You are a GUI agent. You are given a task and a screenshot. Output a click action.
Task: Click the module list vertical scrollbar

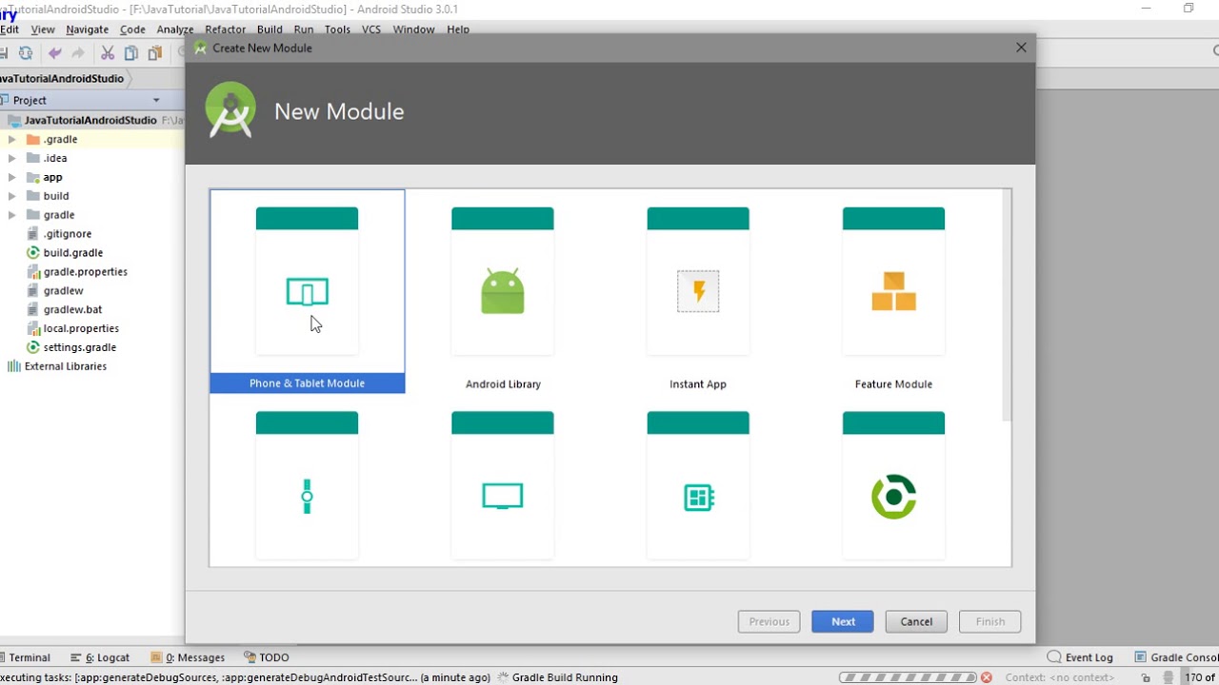pos(1007,304)
